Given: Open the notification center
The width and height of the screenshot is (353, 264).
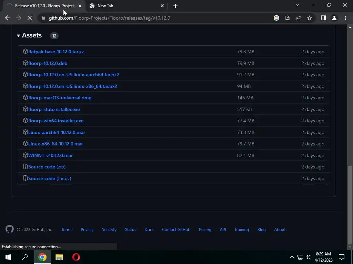Looking at the screenshot, I should (x=342, y=257).
